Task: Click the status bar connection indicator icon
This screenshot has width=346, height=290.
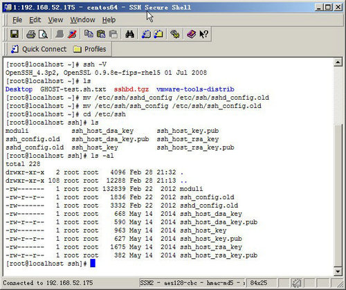Action: 296,283
